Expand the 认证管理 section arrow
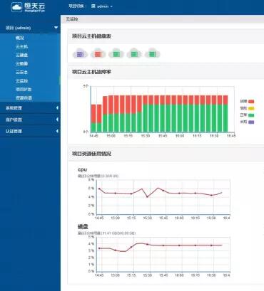Screen dimensions: 264x291 pyautogui.click(x=57, y=131)
